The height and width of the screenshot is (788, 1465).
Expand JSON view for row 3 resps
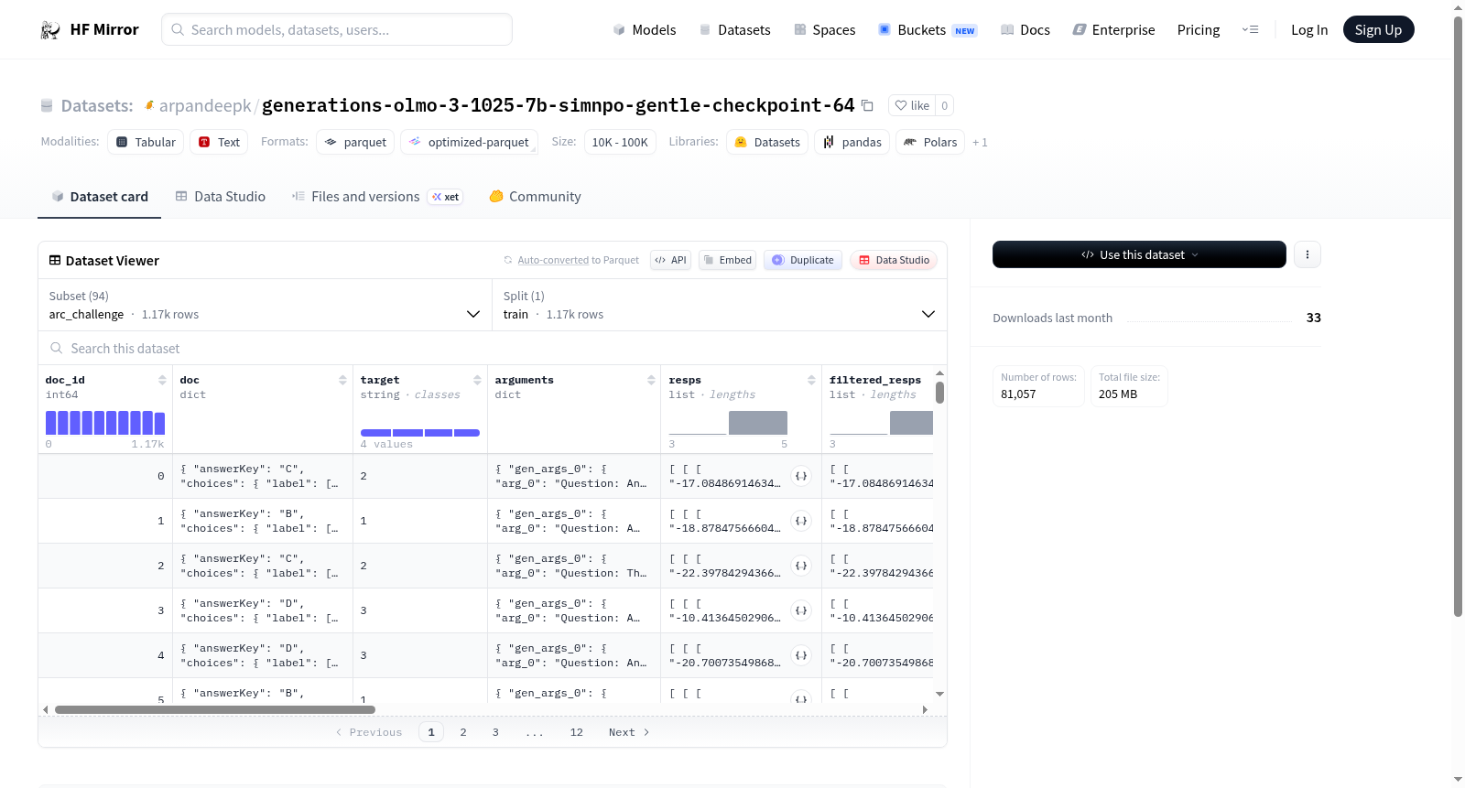801,610
